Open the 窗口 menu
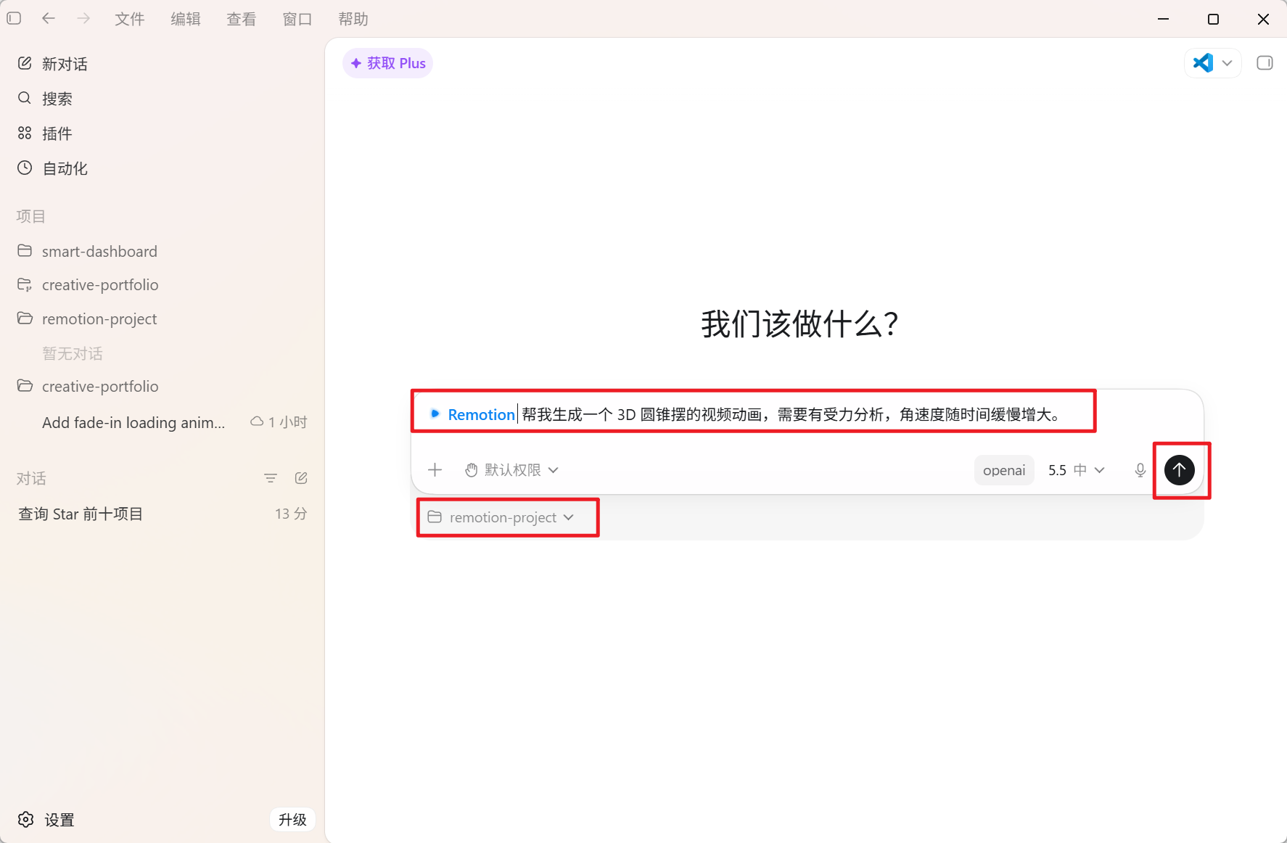Viewport: 1287px width, 843px height. [297, 19]
